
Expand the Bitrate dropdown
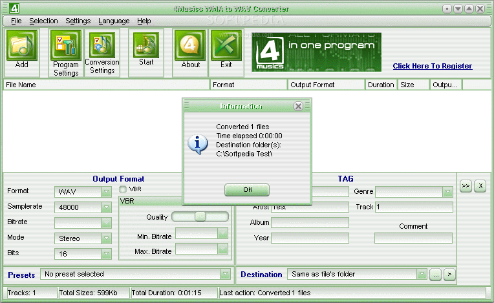[x=106, y=223]
